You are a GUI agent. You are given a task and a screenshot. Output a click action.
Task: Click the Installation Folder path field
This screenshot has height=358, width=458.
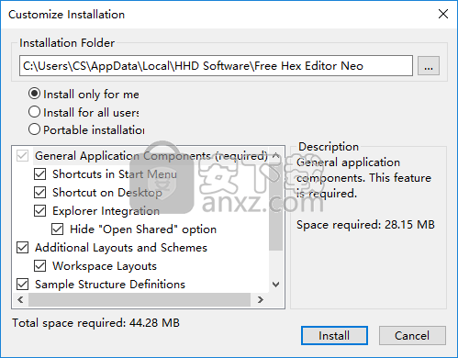pyautogui.click(x=216, y=66)
